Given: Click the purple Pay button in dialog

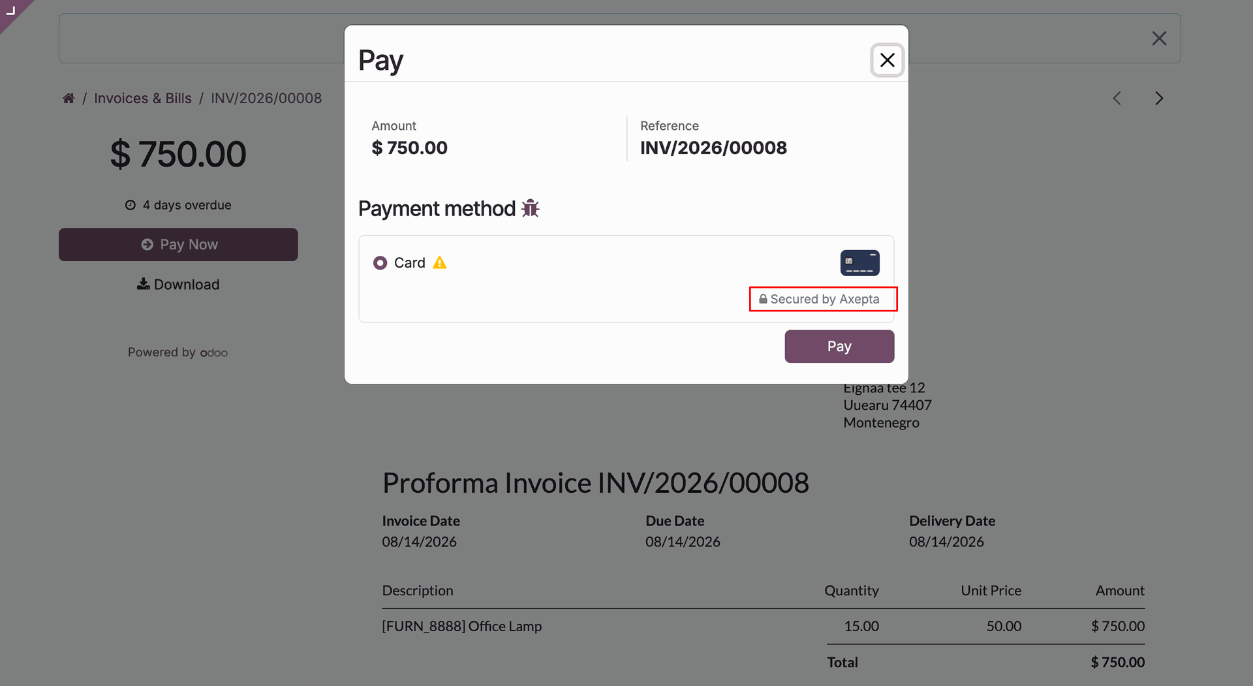Looking at the screenshot, I should pos(839,347).
